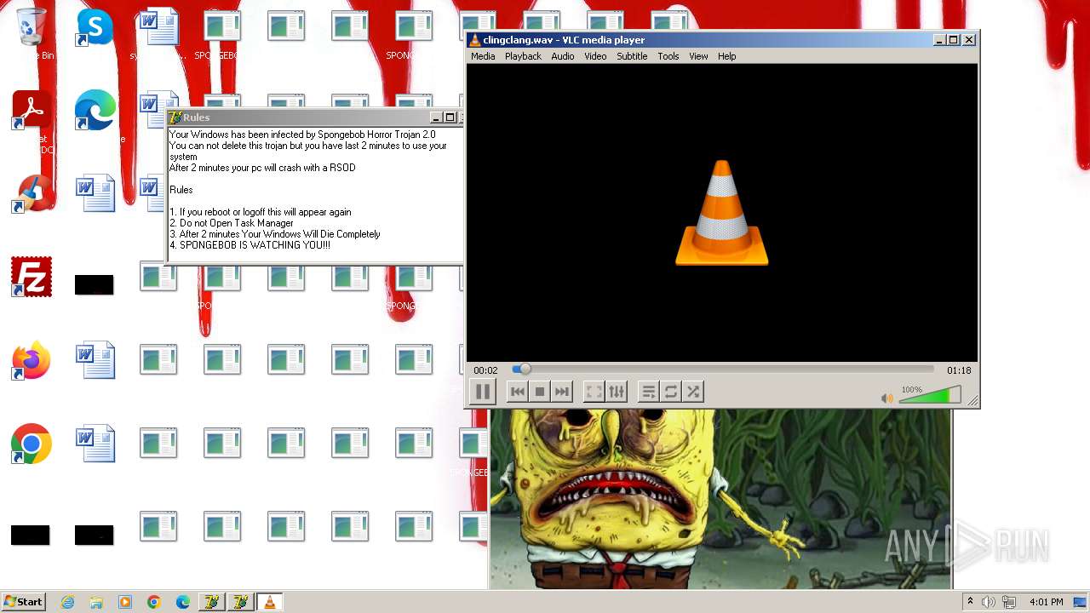Toggle VLC fullscreen video button
Image resolution: width=1090 pixels, height=613 pixels.
[x=594, y=392]
